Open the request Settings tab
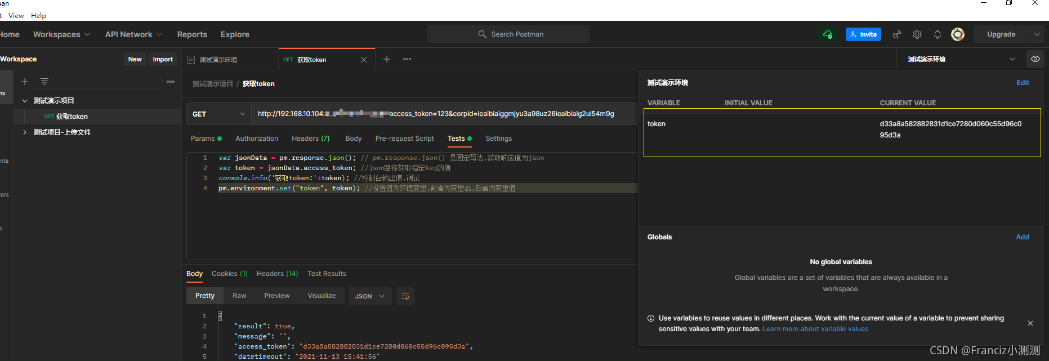This screenshot has height=361, width=1049. click(x=499, y=139)
